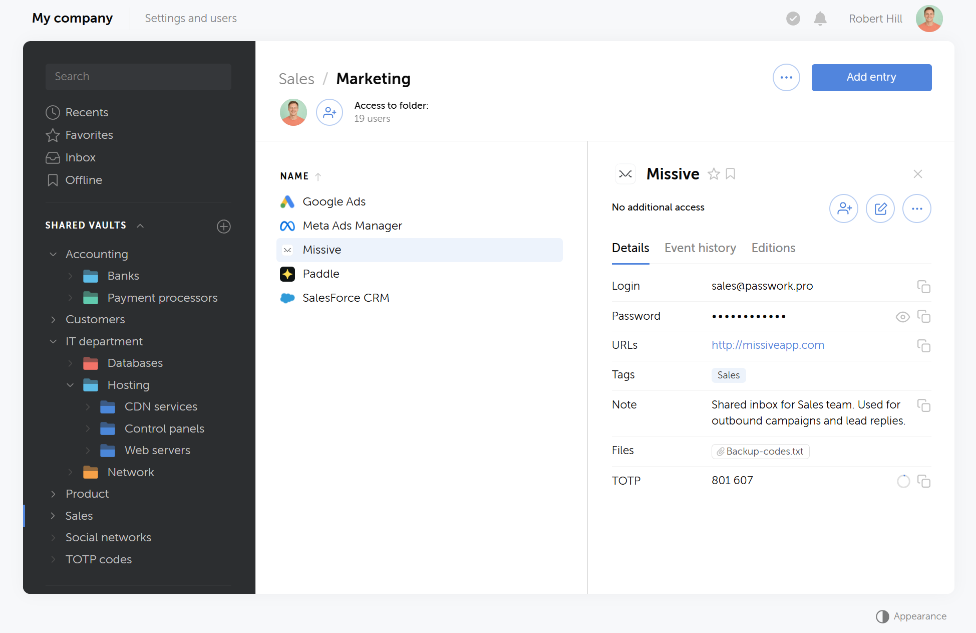The image size is (976, 633).
Task: Open the Inbox section
Action: tap(71, 157)
